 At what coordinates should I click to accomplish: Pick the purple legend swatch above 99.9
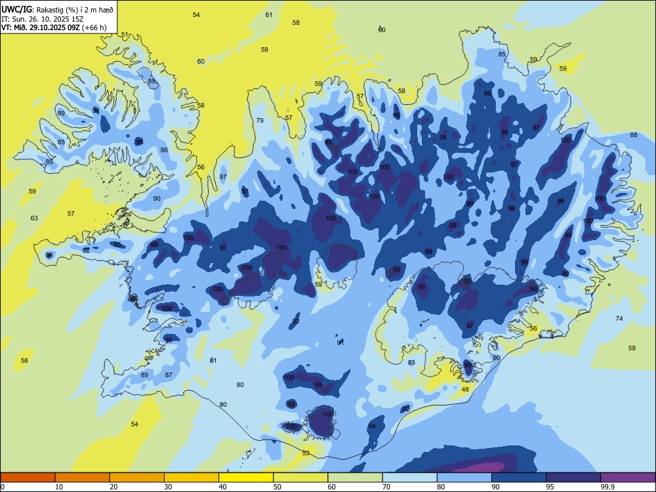[628, 478]
